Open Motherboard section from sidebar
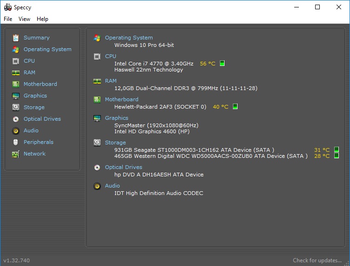The height and width of the screenshot is (266, 350). pos(40,84)
